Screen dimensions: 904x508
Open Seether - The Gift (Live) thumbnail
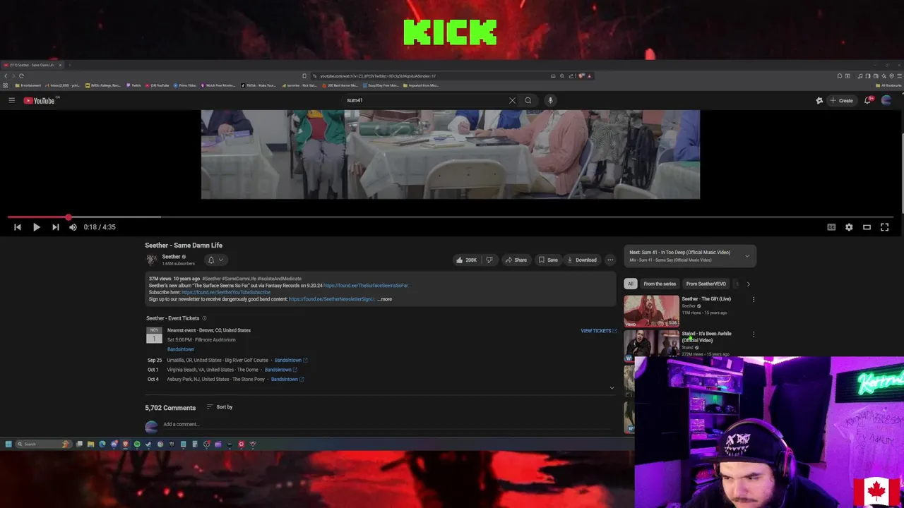pos(651,311)
